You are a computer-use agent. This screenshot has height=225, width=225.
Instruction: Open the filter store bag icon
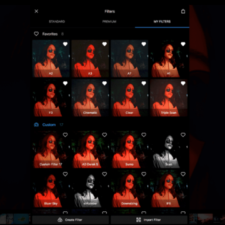[183, 11]
